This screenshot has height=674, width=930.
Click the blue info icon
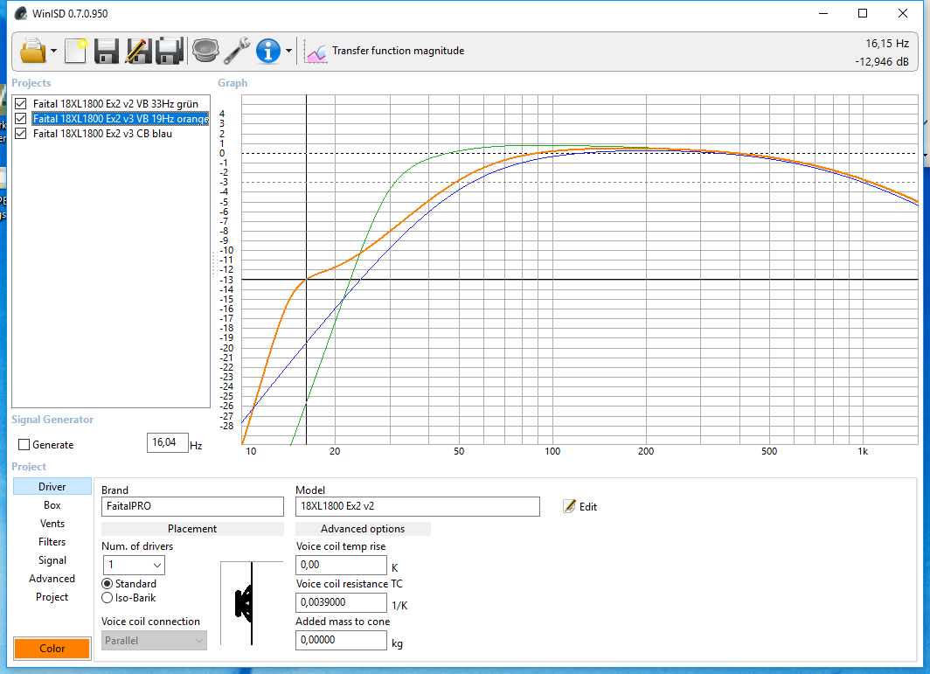click(x=267, y=51)
